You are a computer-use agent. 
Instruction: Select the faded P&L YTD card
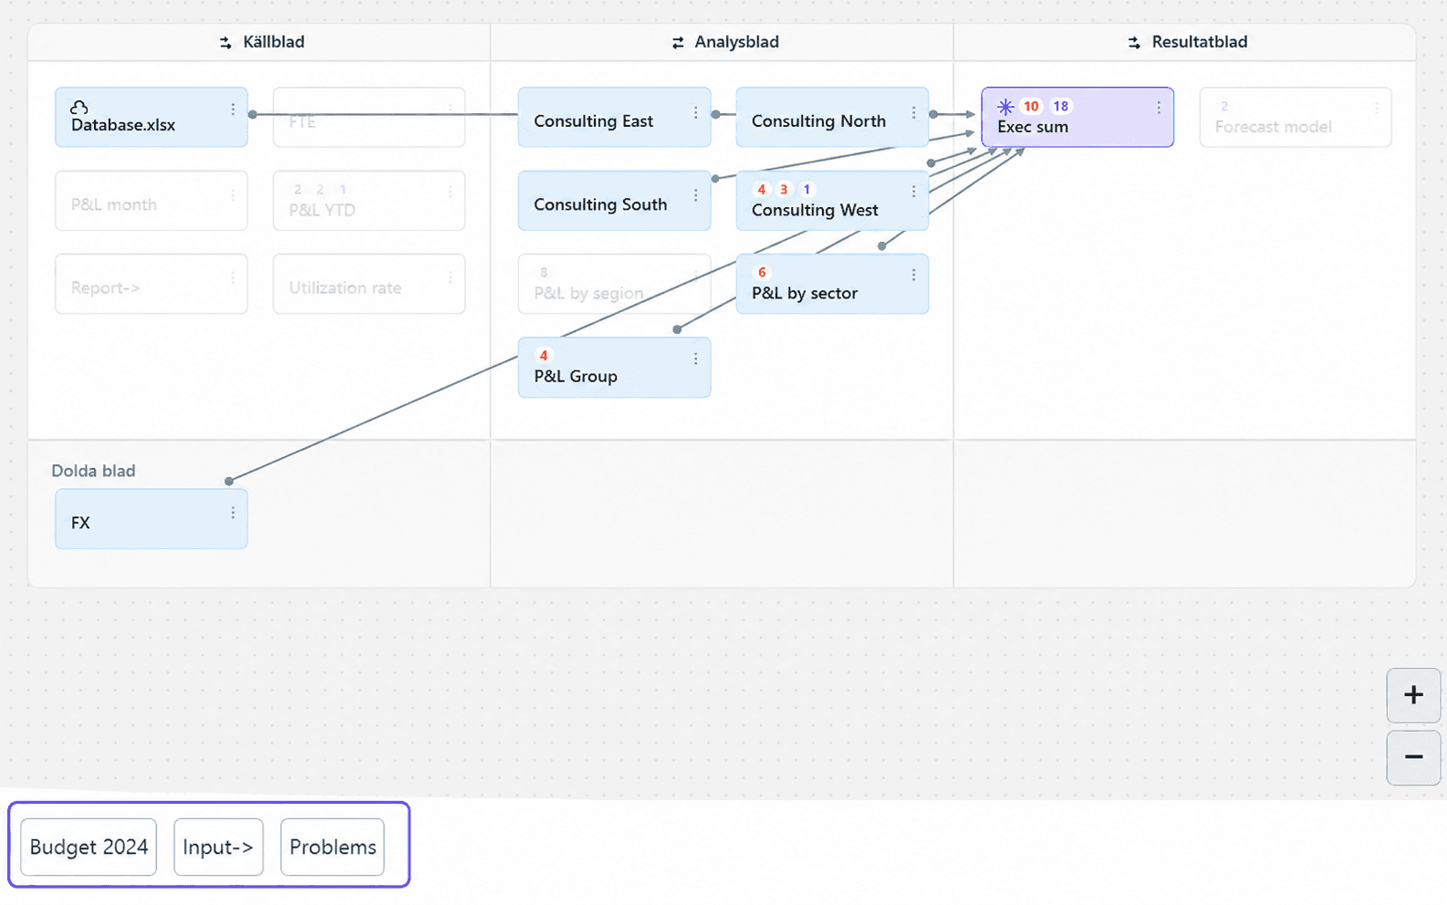[370, 201]
